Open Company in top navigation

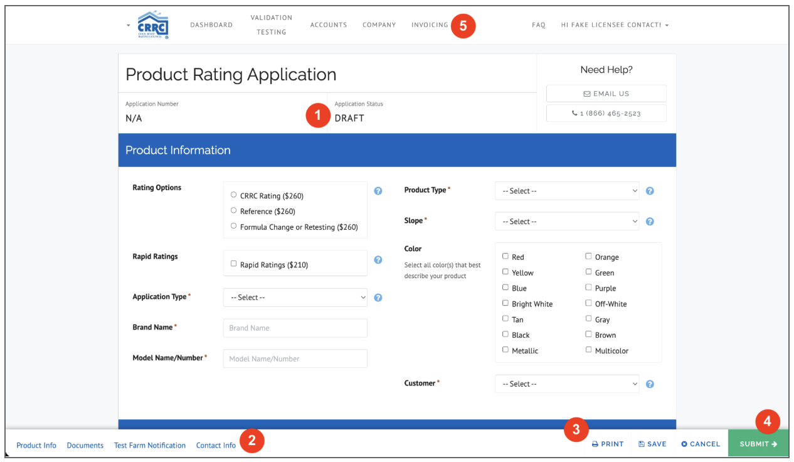379,25
